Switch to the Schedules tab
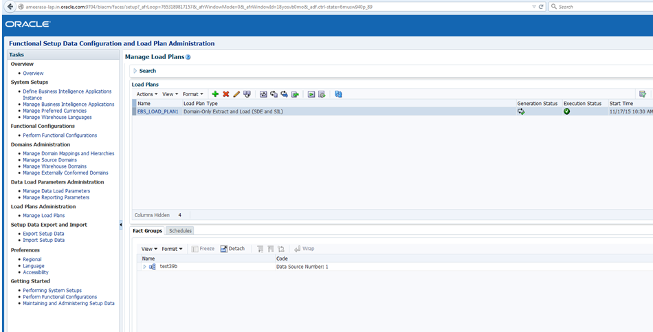653x332 pixels. [x=181, y=231]
